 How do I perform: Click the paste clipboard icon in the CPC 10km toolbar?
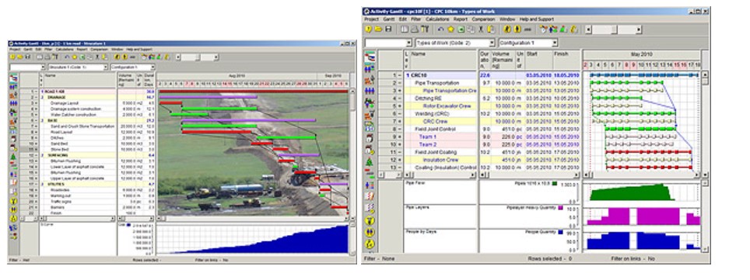click(x=491, y=29)
